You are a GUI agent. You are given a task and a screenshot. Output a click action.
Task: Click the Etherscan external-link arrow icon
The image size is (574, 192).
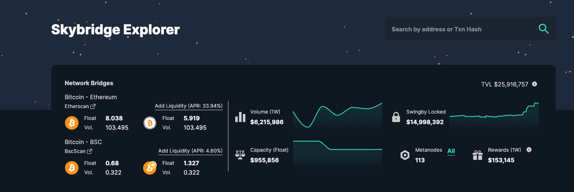(x=93, y=106)
